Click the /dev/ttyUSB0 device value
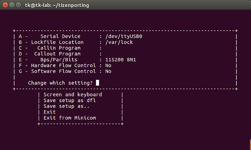This screenshot has height=150, width=251. (124, 36)
